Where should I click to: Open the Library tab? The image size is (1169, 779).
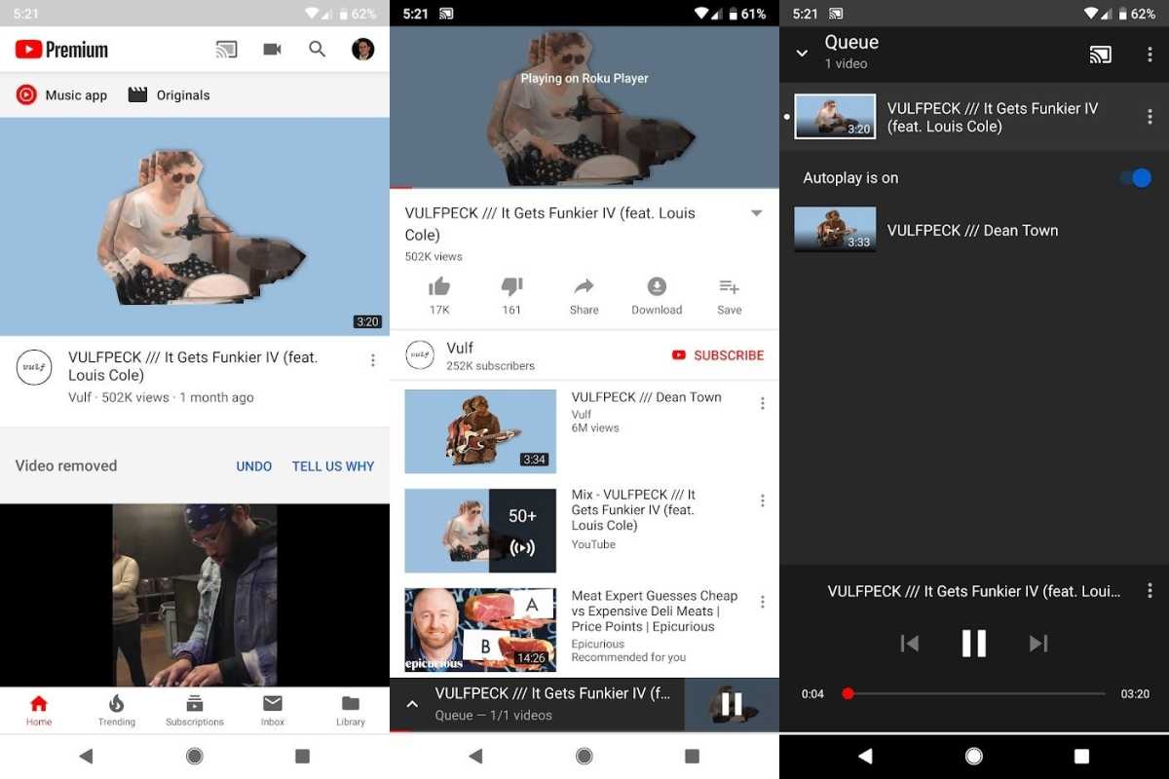tap(351, 710)
